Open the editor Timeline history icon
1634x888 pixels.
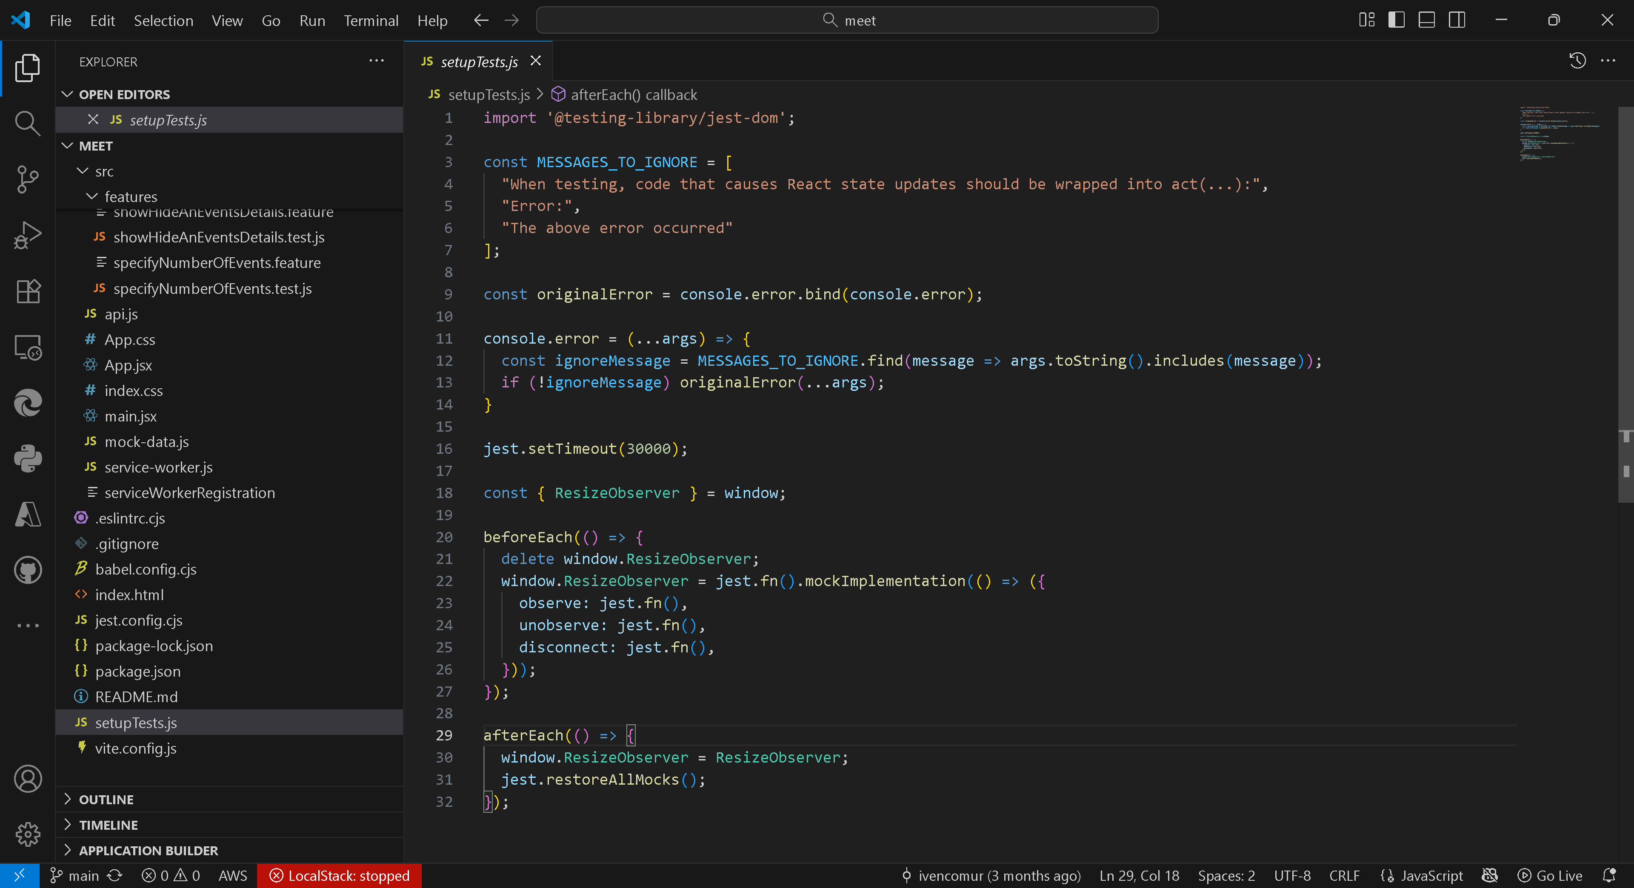pos(1577,61)
